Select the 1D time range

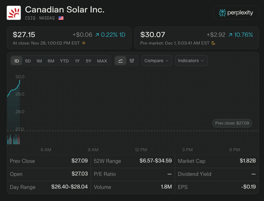coord(16,61)
